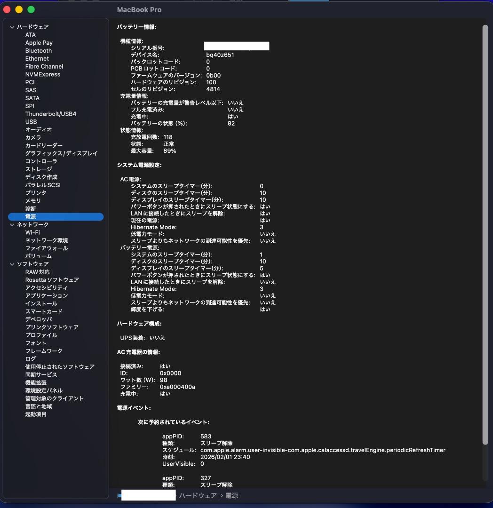Click the yellow minimize window button

tap(19, 9)
